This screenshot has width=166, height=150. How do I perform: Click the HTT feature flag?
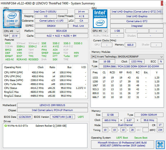(55, 56)
